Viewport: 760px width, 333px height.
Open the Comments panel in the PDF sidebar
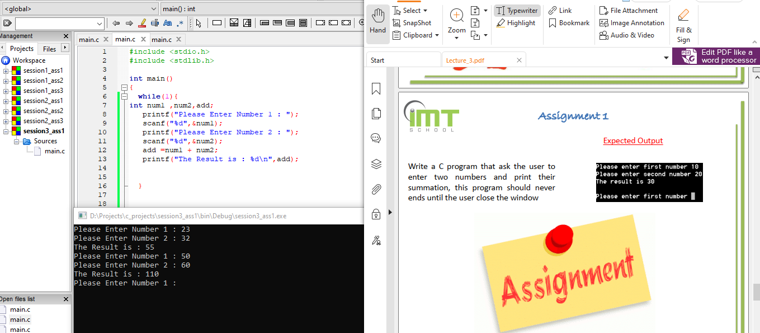coord(375,138)
